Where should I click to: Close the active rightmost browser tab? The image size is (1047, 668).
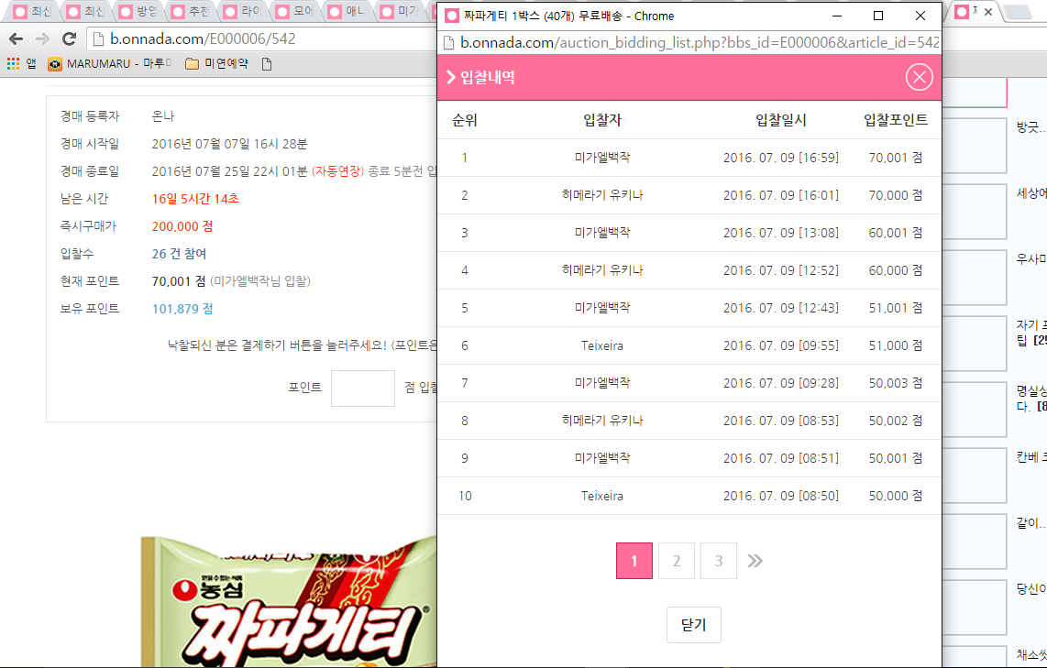click(x=989, y=12)
